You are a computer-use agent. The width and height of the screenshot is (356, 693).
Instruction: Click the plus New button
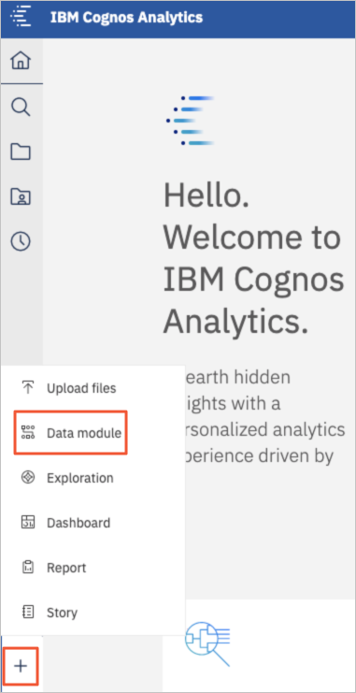pos(21,666)
